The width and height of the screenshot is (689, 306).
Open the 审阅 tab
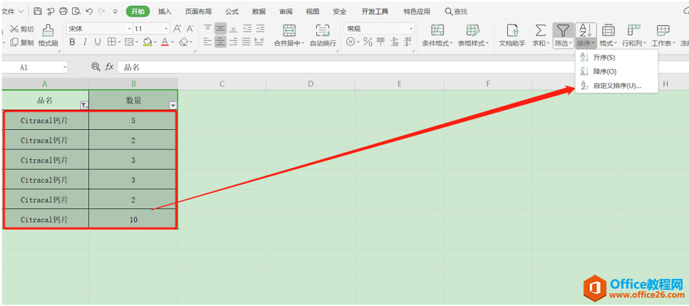click(285, 12)
